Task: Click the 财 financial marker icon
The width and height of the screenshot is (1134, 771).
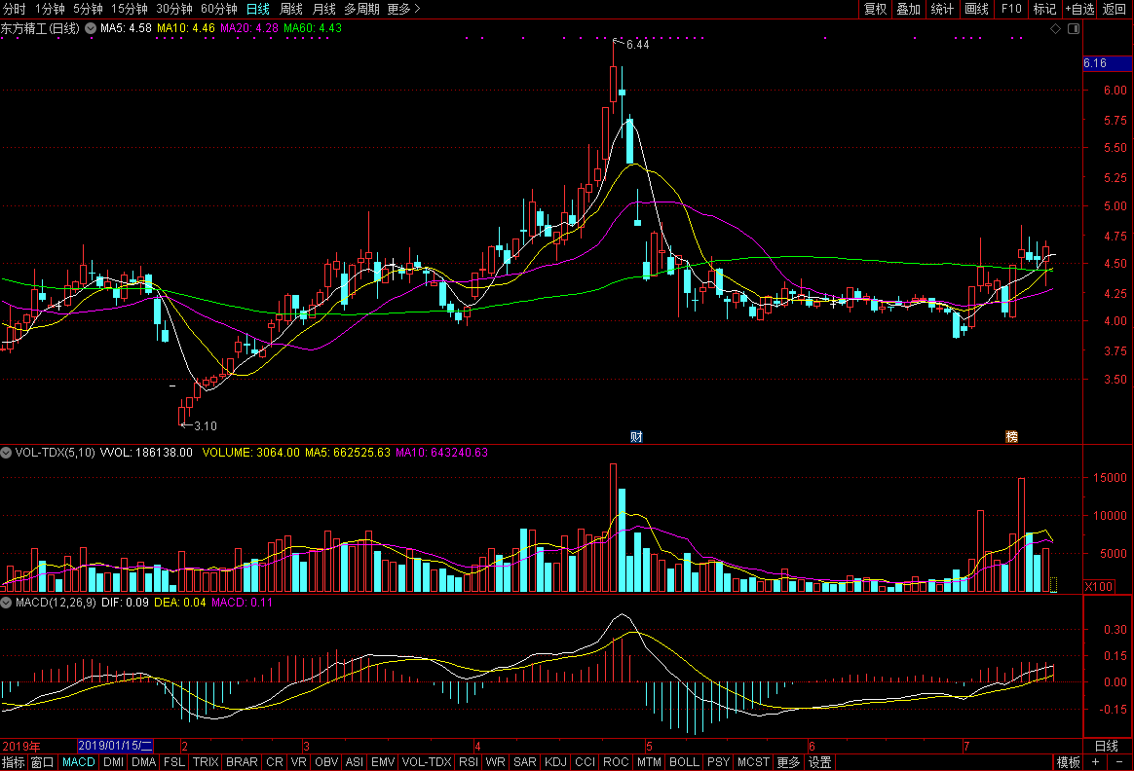Action: coord(636,436)
